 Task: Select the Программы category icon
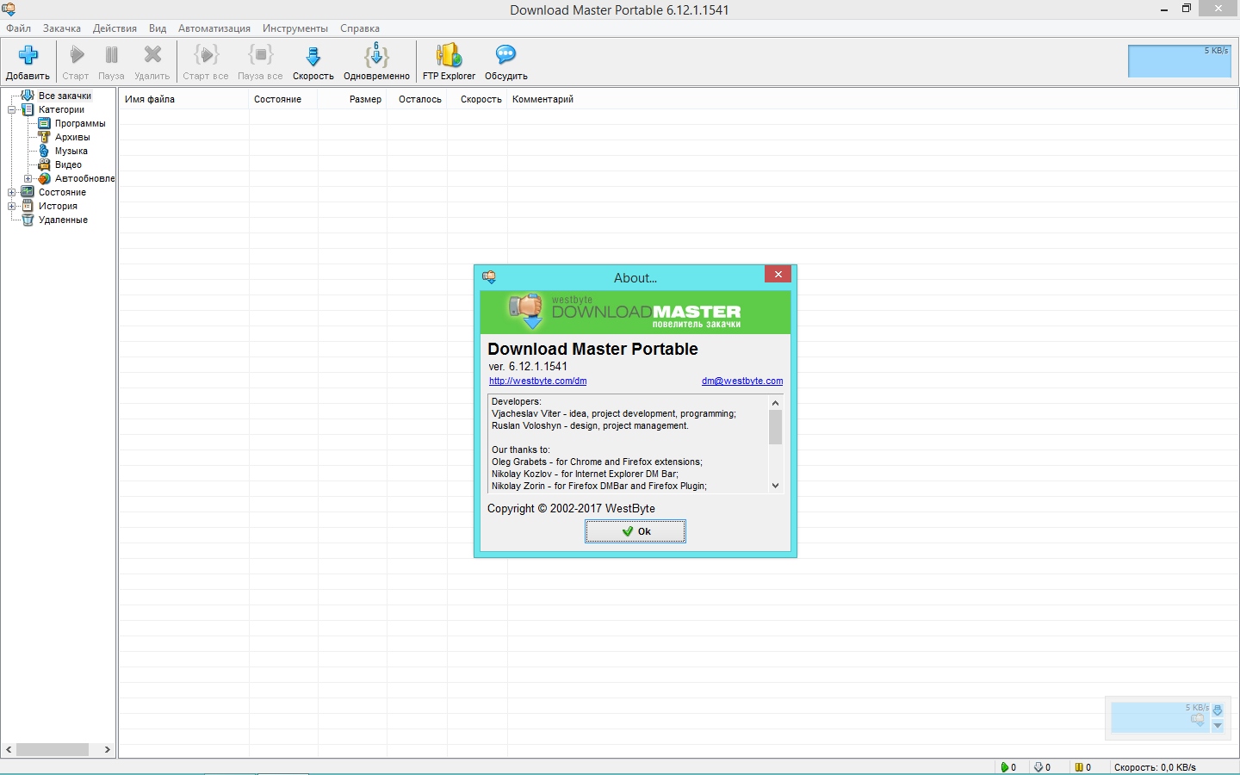click(44, 123)
